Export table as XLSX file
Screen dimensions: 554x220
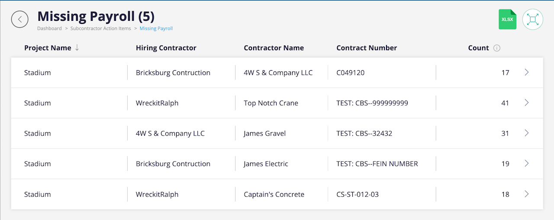click(507, 19)
